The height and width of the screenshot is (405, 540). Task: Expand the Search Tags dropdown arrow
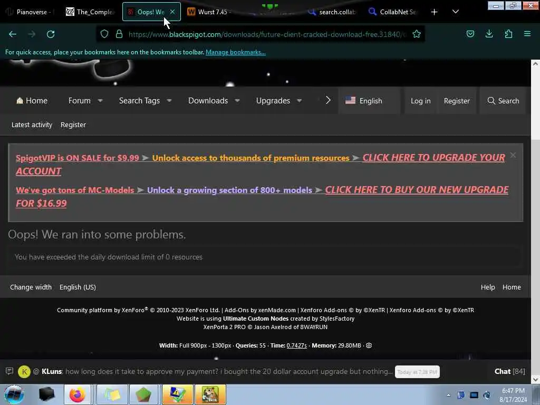pos(169,101)
